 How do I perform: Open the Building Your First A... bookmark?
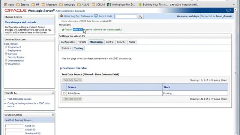tap(153, 4)
